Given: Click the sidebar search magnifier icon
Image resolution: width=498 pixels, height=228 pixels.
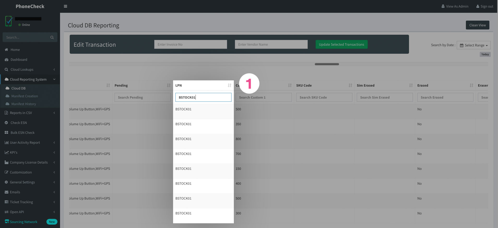Looking at the screenshot, I should [52, 38].
